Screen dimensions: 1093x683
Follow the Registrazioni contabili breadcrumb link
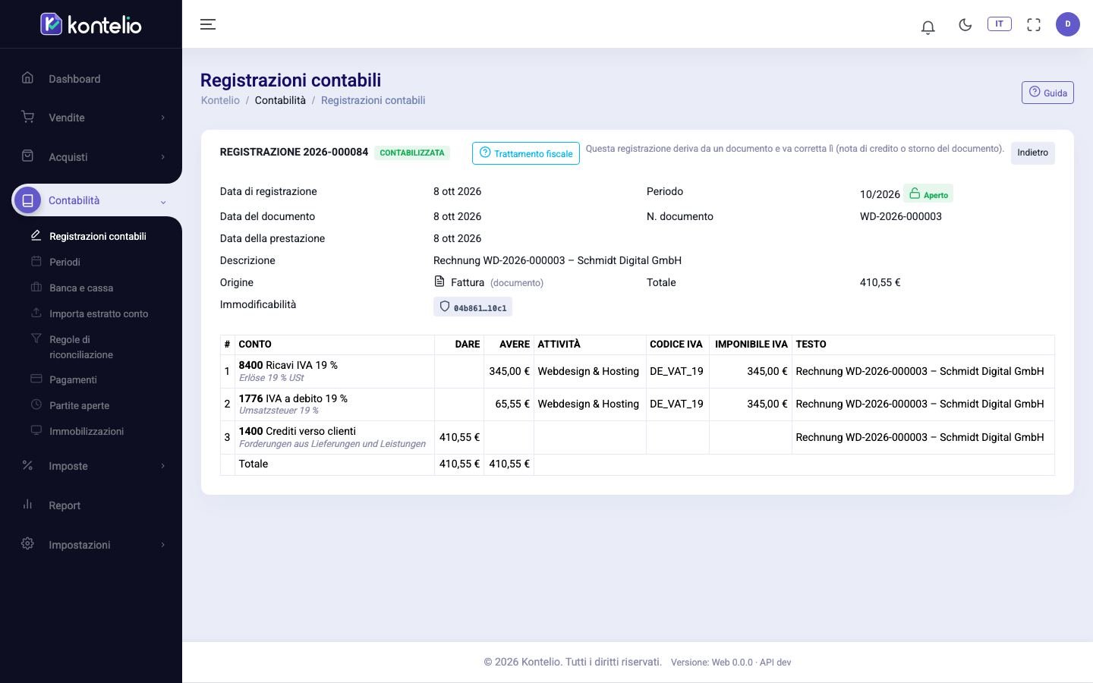[373, 100]
